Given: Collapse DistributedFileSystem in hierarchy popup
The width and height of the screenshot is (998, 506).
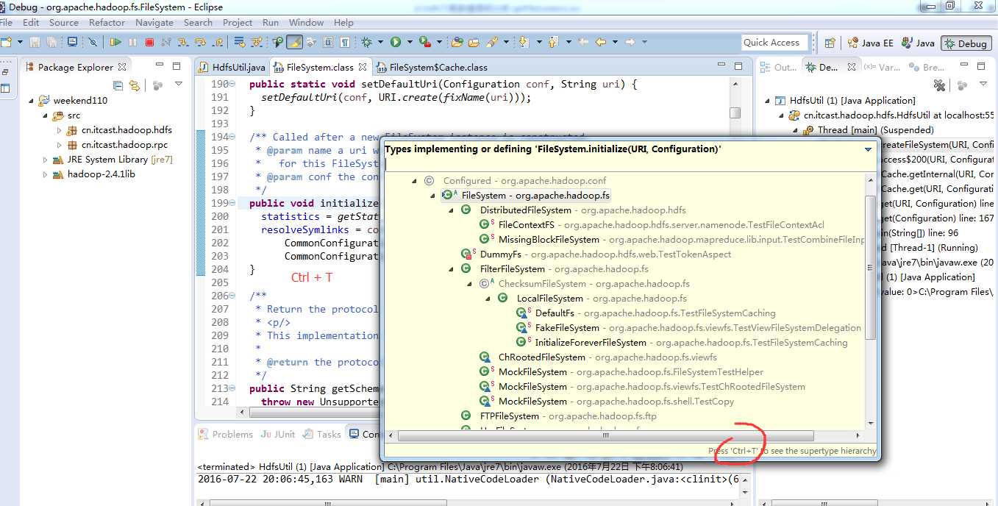Looking at the screenshot, I should pyautogui.click(x=451, y=210).
